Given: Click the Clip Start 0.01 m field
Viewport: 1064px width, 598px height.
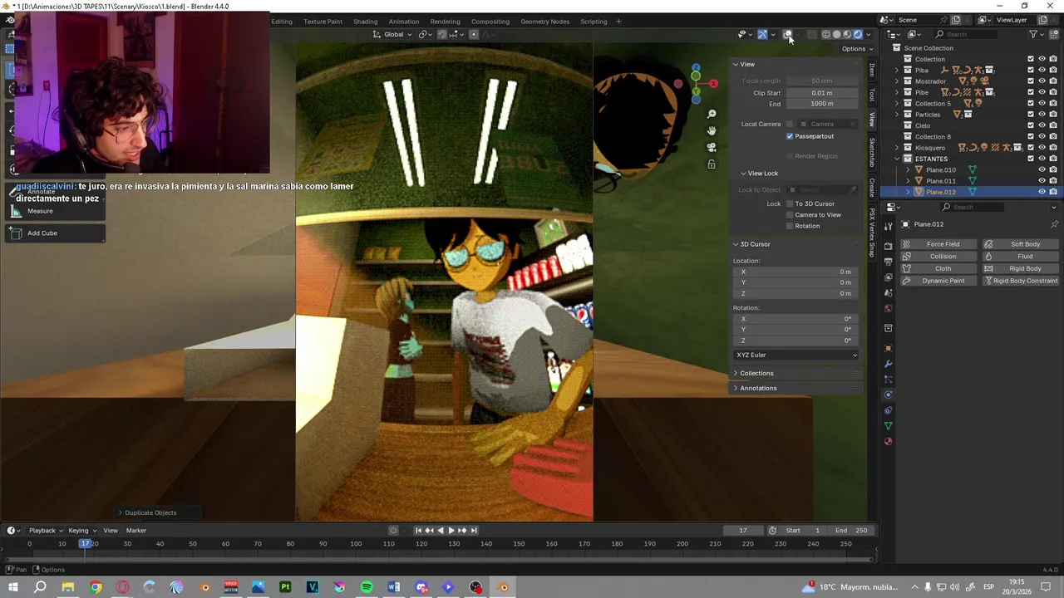Looking at the screenshot, I should coord(821,93).
